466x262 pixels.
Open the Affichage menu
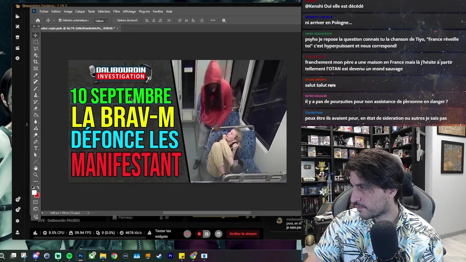pos(129,11)
